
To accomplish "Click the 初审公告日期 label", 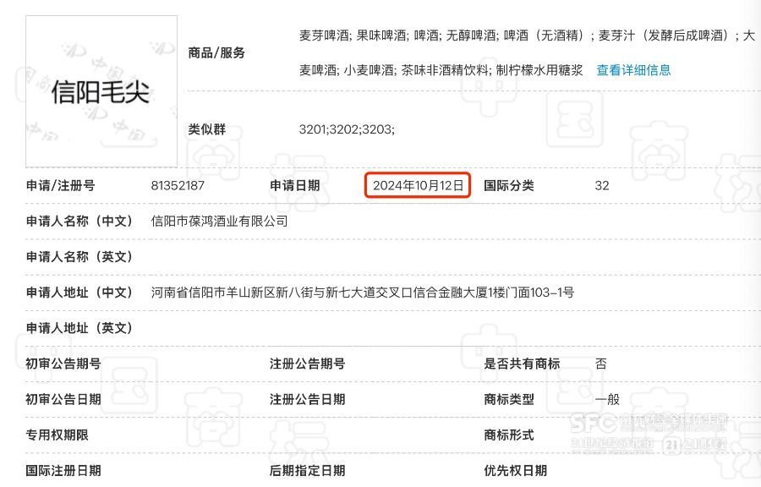I will pyautogui.click(x=63, y=400).
